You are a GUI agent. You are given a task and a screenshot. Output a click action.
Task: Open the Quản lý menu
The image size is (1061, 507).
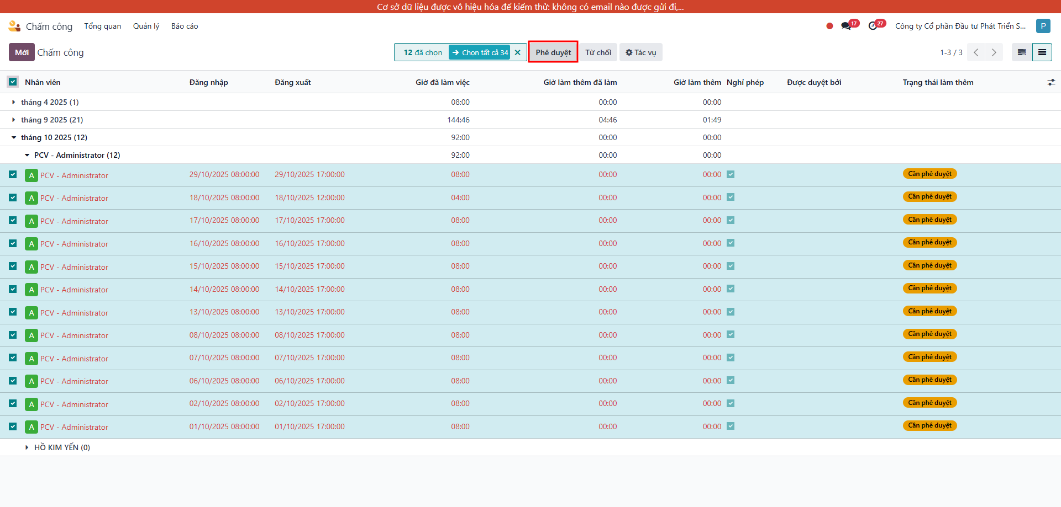146,26
